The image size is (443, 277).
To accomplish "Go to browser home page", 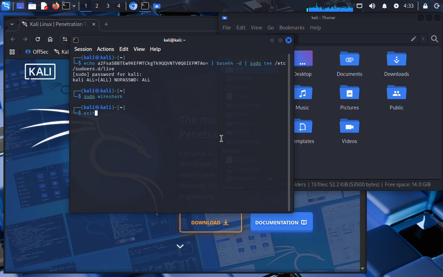I will tap(50, 39).
